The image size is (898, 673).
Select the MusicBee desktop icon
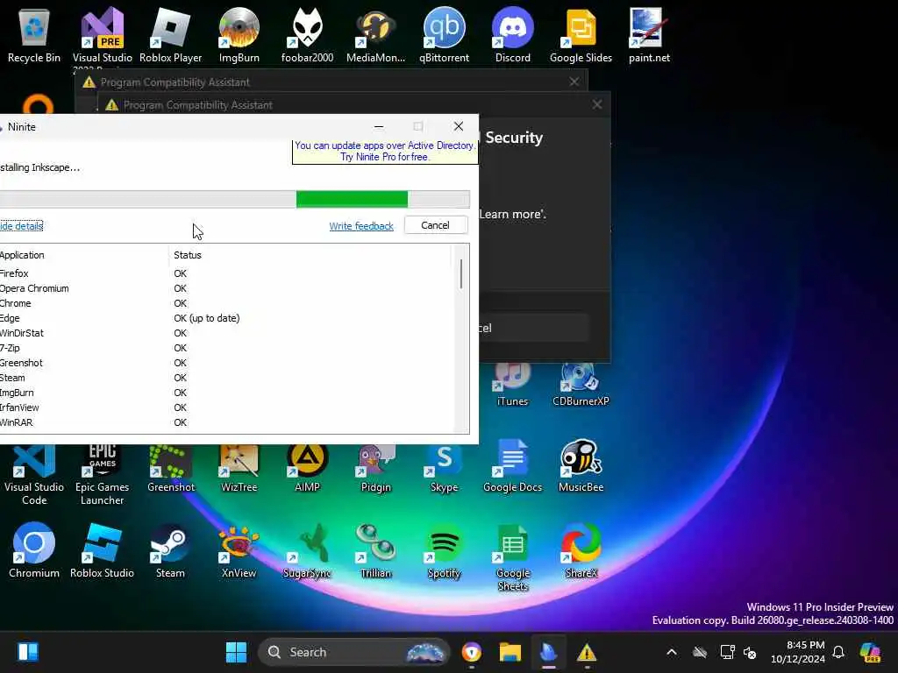click(x=581, y=466)
